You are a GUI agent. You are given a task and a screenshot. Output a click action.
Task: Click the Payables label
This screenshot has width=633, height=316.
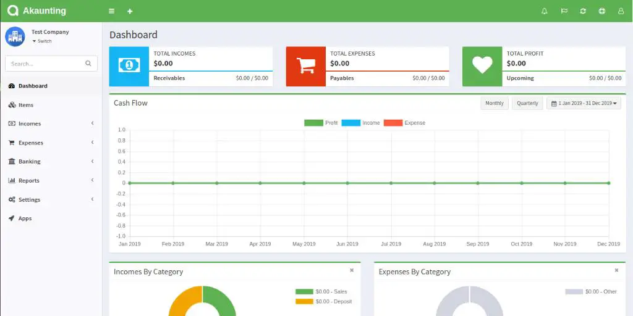click(342, 78)
